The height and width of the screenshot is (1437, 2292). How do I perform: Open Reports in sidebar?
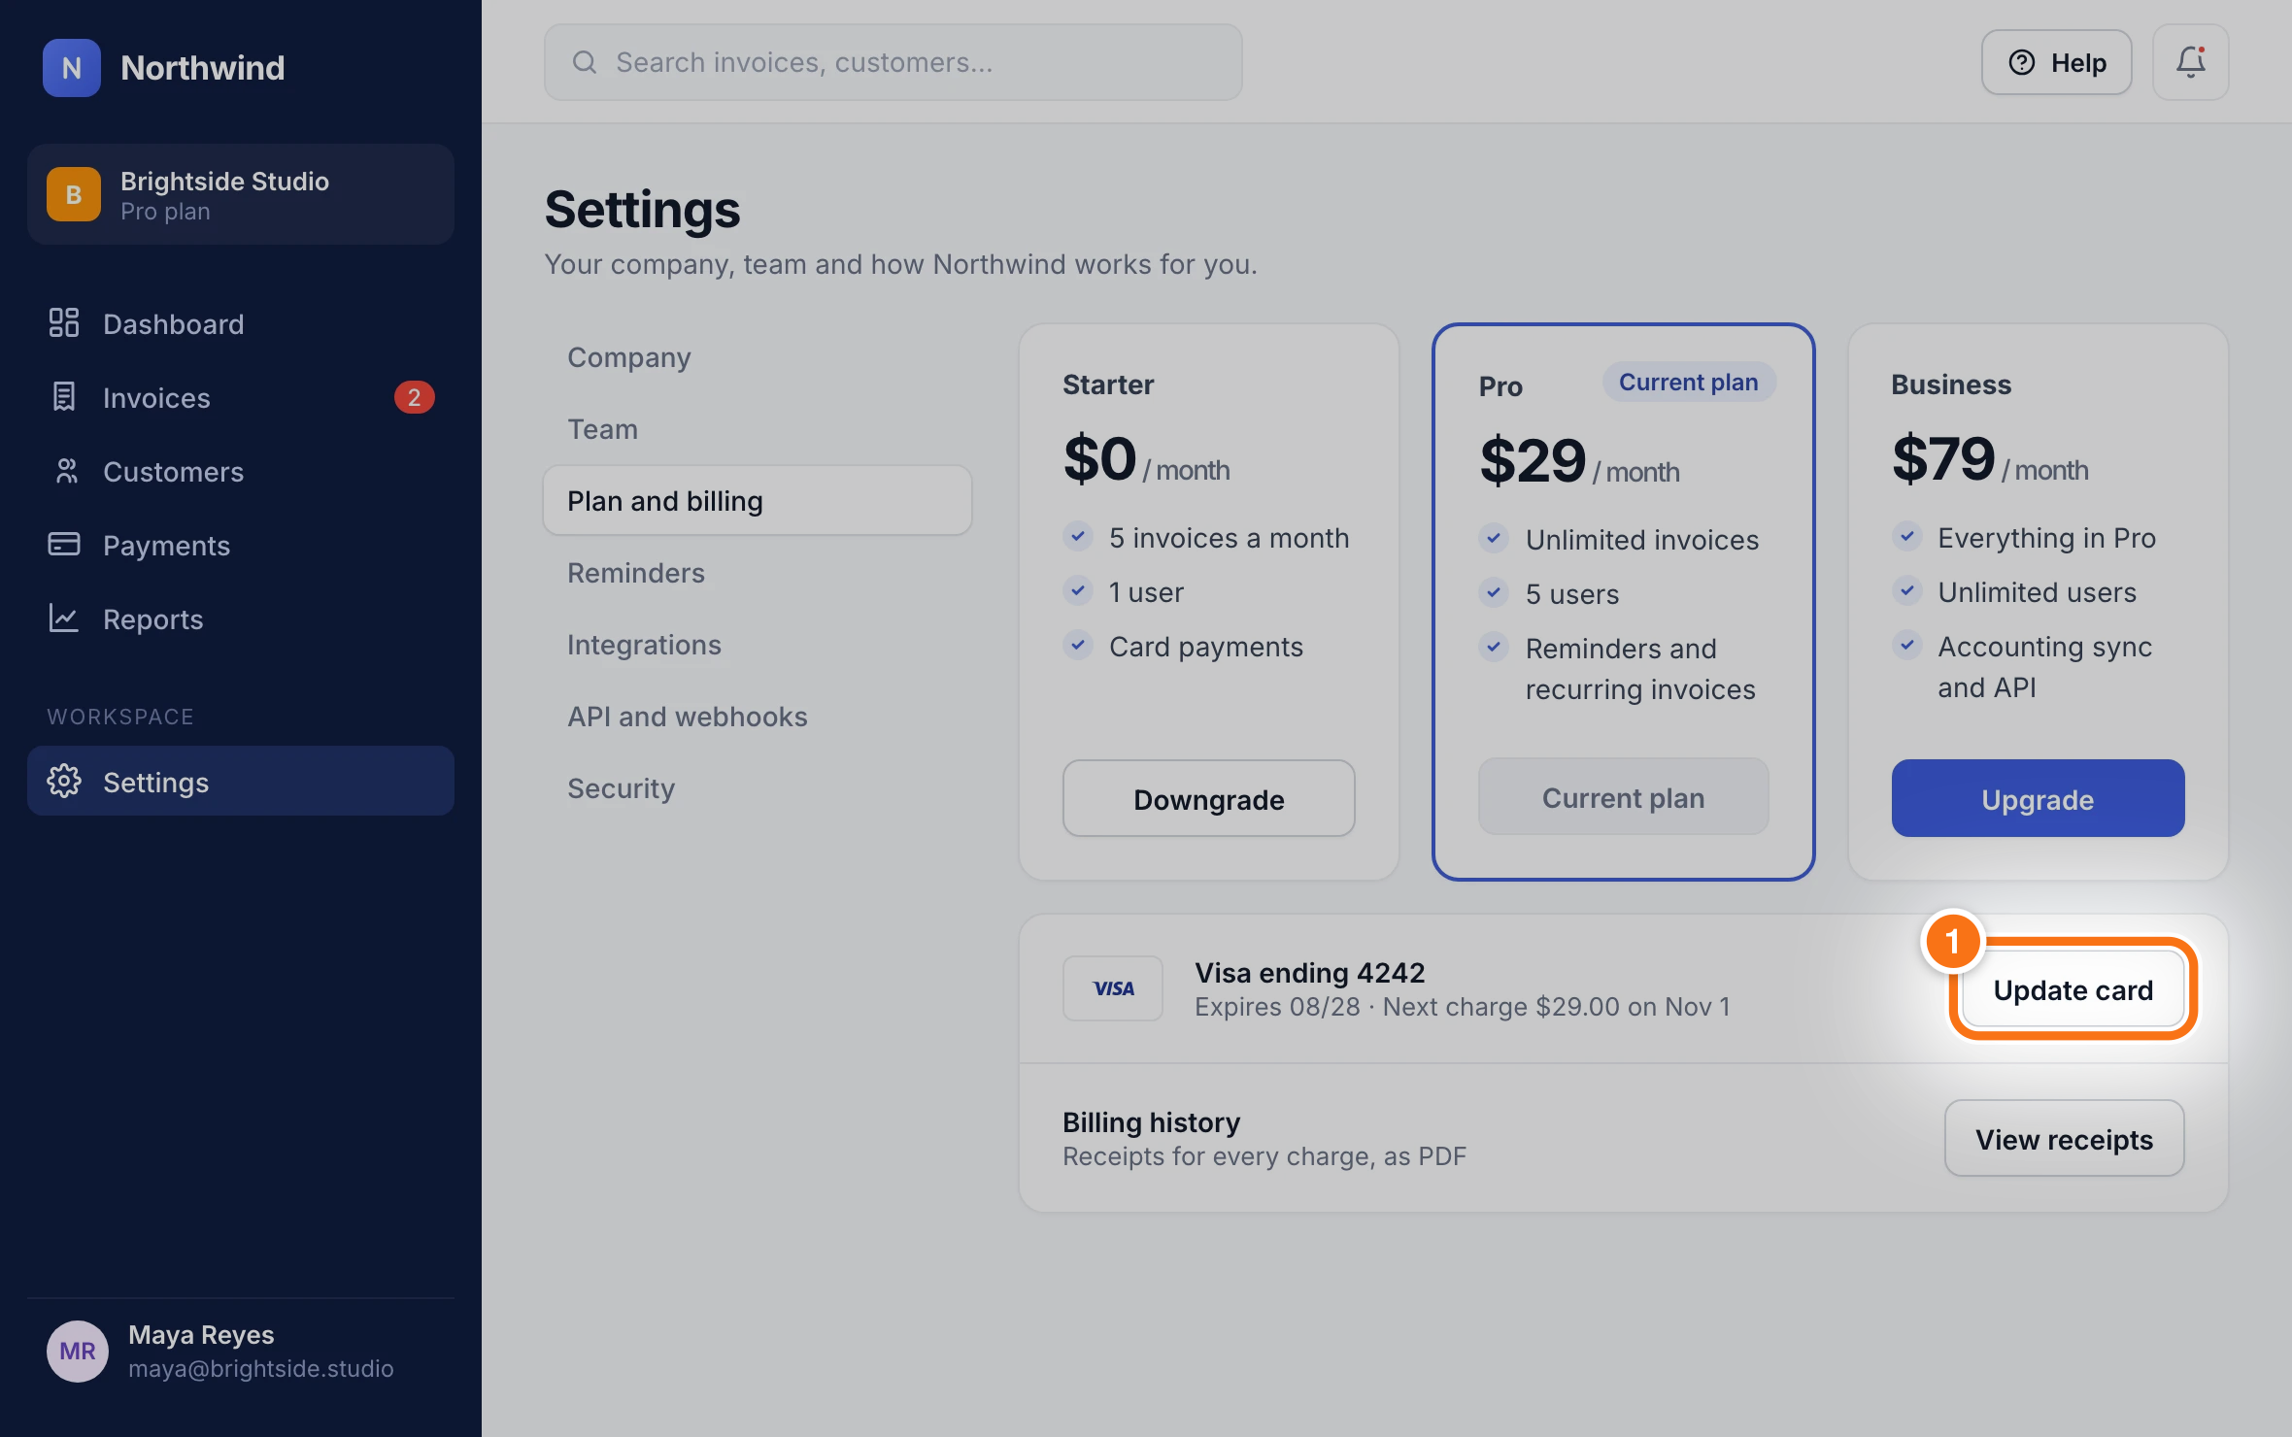(x=241, y=618)
